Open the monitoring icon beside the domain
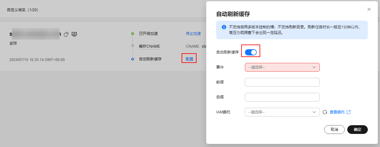380x147 pixels. point(74,34)
